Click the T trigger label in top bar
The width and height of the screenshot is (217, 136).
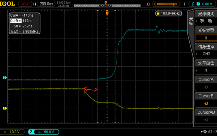click(184, 4)
